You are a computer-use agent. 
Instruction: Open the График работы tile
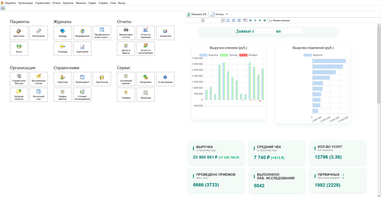pyautogui.click(x=63, y=95)
